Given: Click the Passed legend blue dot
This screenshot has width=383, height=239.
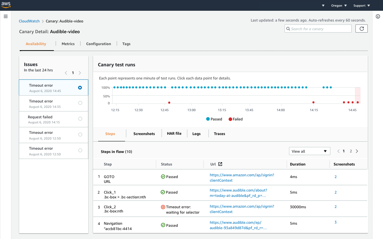Looking at the screenshot, I should click(x=208, y=119).
